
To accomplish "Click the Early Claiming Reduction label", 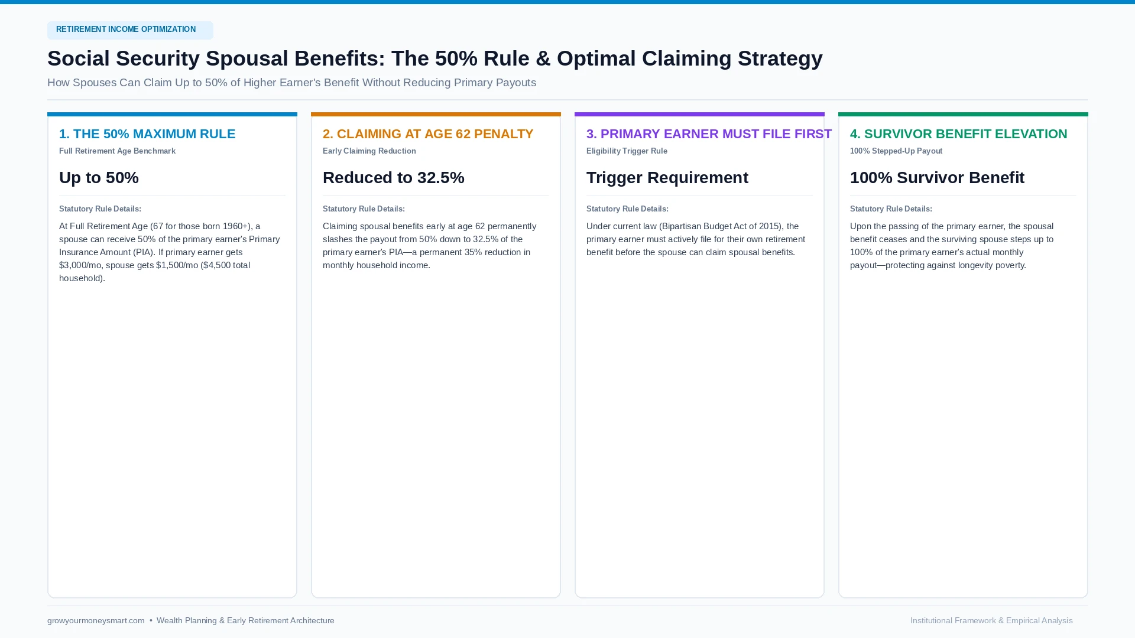I will [369, 151].
